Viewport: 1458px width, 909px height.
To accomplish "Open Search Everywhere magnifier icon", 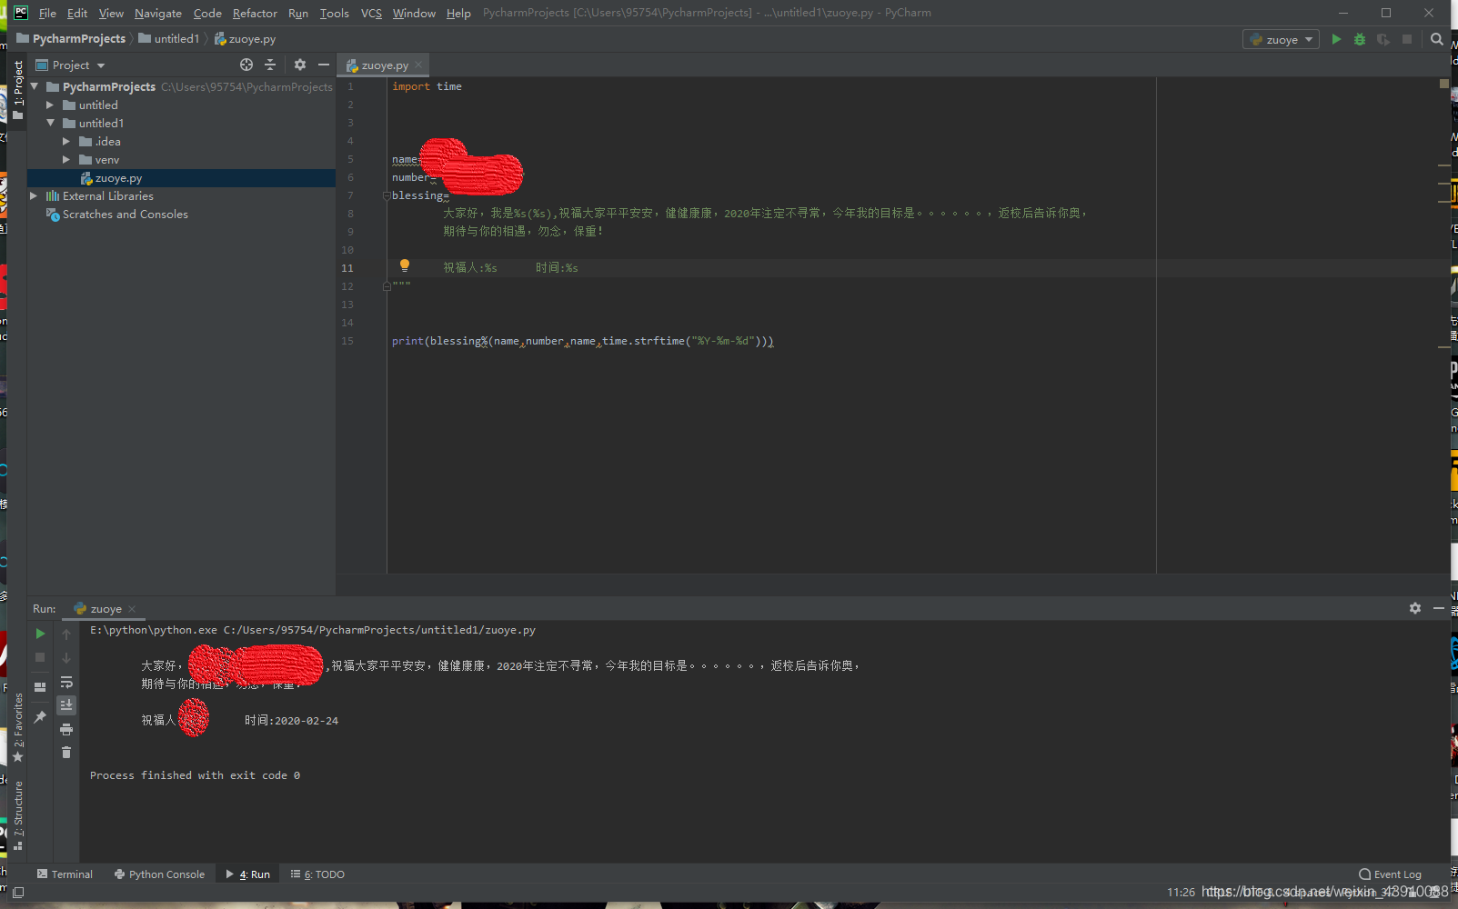I will coord(1437,39).
